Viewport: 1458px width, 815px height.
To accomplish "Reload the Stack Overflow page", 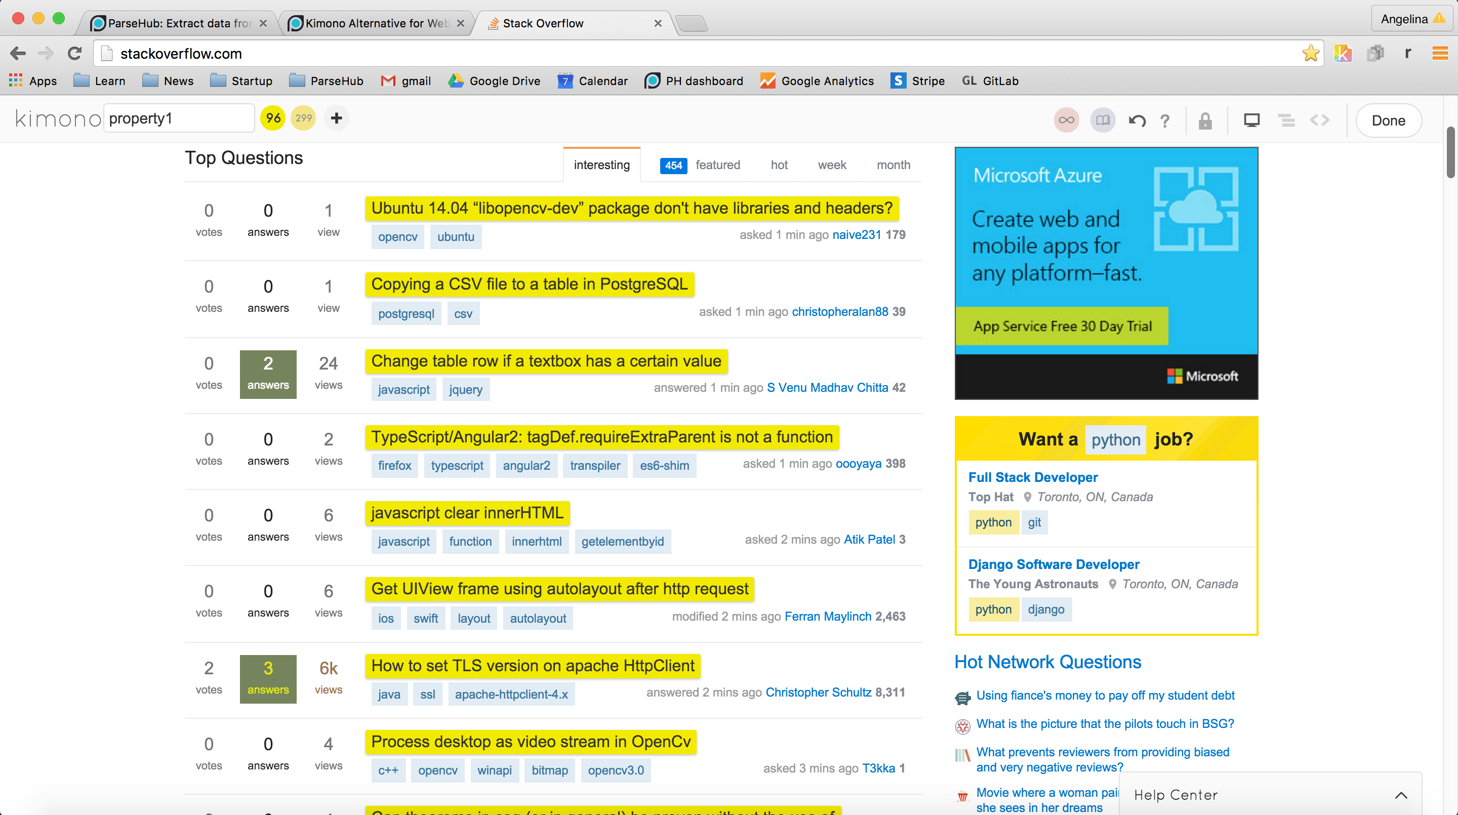I will pyautogui.click(x=75, y=53).
